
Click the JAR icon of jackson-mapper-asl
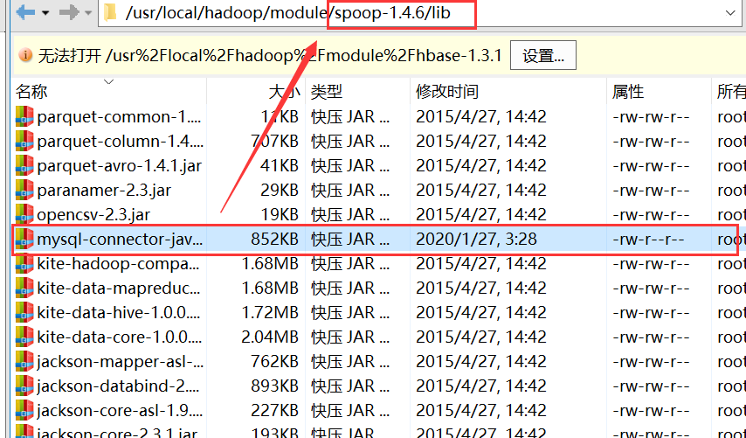tap(24, 361)
